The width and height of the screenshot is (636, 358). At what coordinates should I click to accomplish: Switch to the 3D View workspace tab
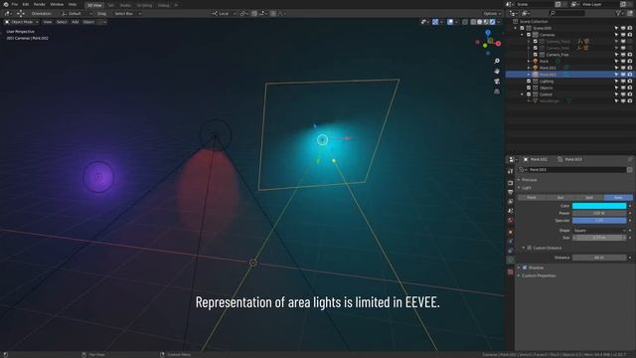pyautogui.click(x=94, y=5)
